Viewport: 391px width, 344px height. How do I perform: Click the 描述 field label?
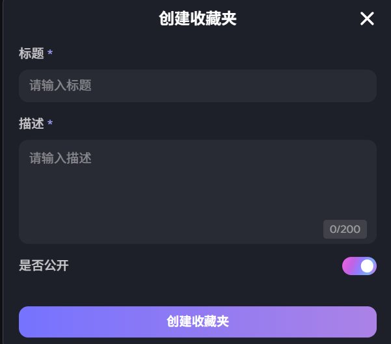click(31, 124)
